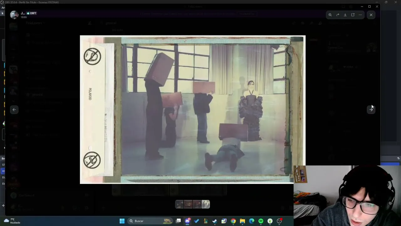Image resolution: width=401 pixels, height=226 pixels.
Task: Download the image from the viewer toolbar
Action: 345,15
